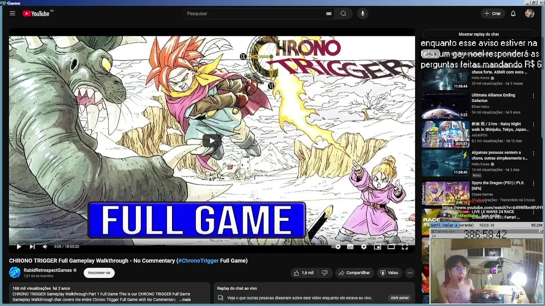Open the notifications bell
This screenshot has height=306, width=545.
click(x=513, y=14)
